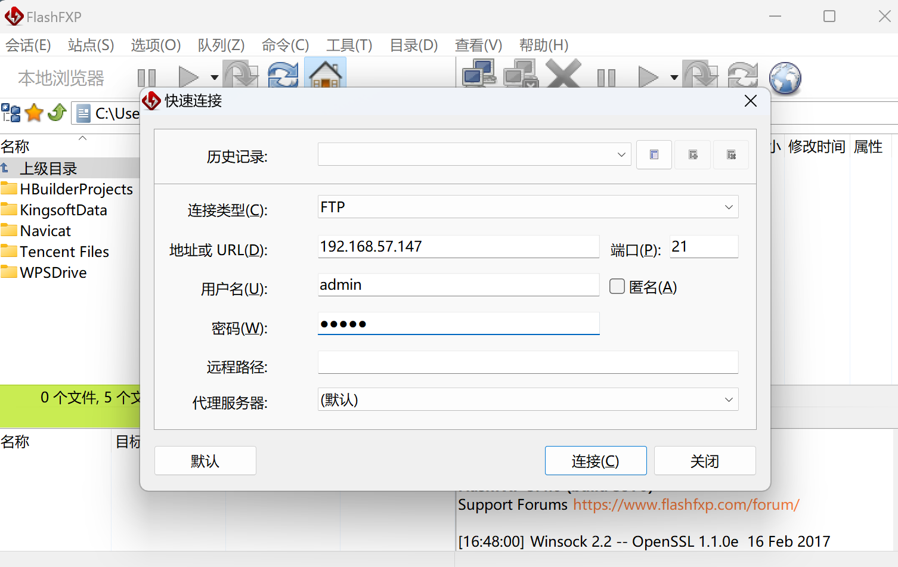Sort local files by the 名称 column header
This screenshot has height=567, width=898.
[x=15, y=147]
